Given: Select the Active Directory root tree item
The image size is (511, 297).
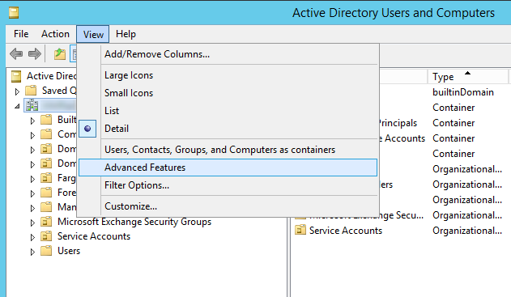Looking at the screenshot, I should (51, 76).
